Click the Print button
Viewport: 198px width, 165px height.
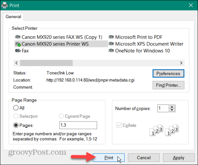(109, 157)
